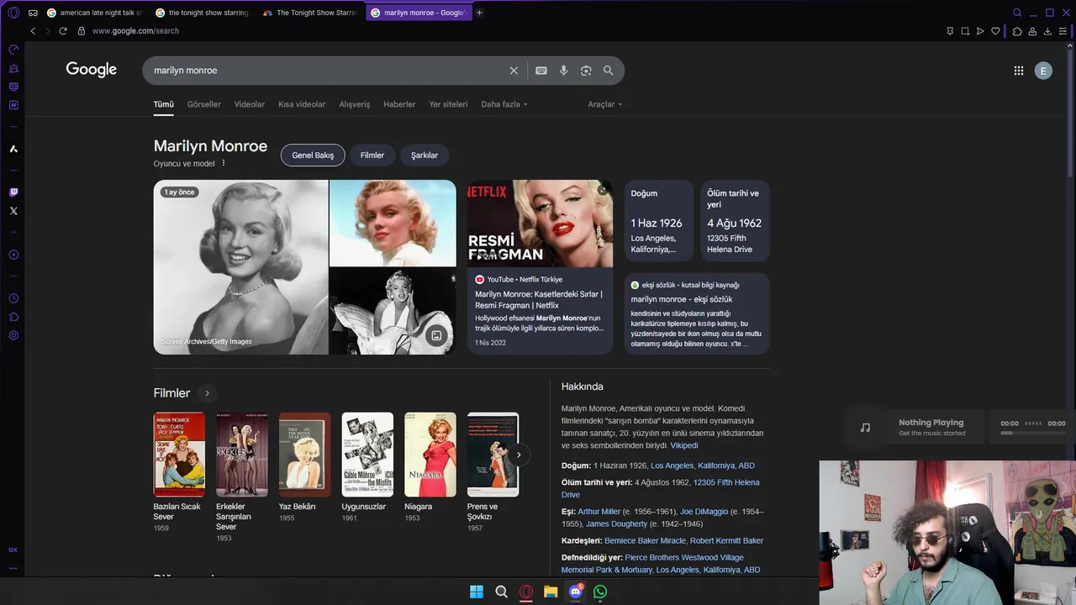Open the extensions puzzle icon
The width and height of the screenshot is (1076, 605).
point(1017,31)
